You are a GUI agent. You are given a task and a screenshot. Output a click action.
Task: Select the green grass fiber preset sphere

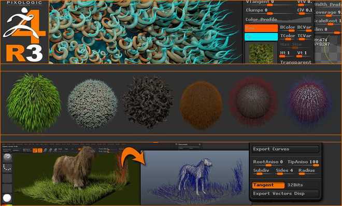34,103
